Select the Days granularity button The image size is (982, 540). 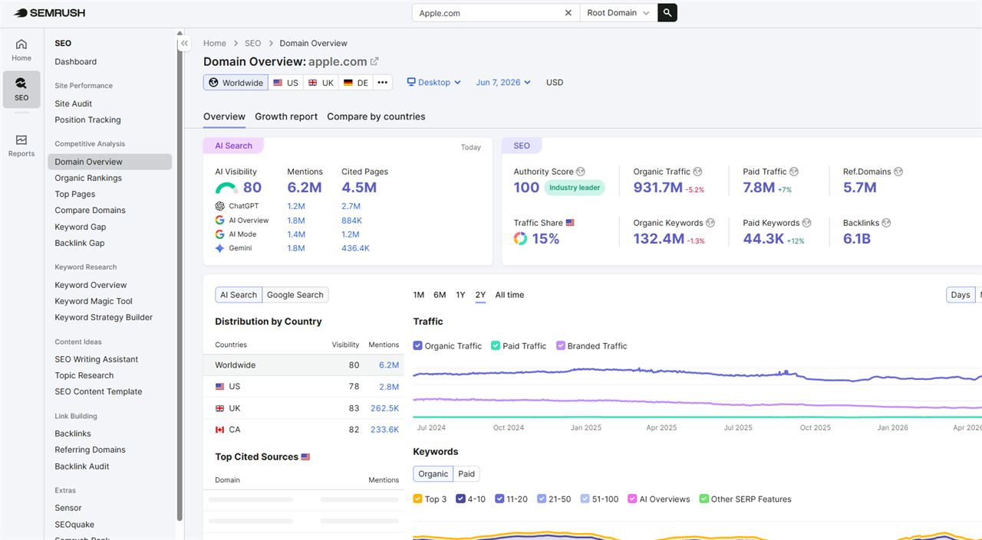coord(961,295)
